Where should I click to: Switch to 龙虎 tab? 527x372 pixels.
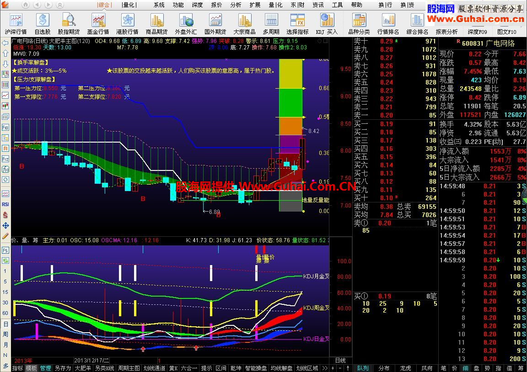pyautogui.click(x=405, y=368)
